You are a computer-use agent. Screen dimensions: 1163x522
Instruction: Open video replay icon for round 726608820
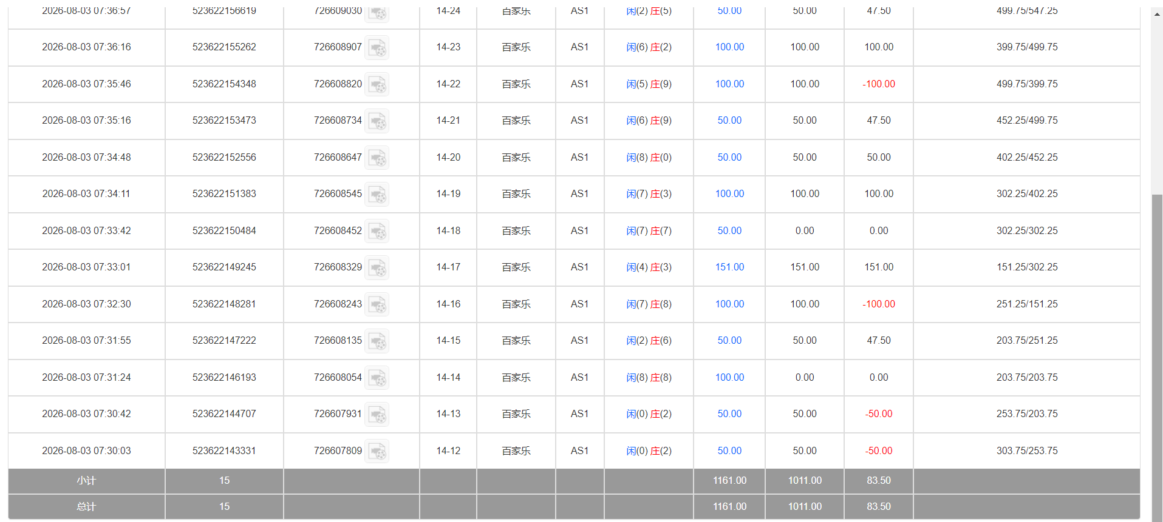click(377, 84)
